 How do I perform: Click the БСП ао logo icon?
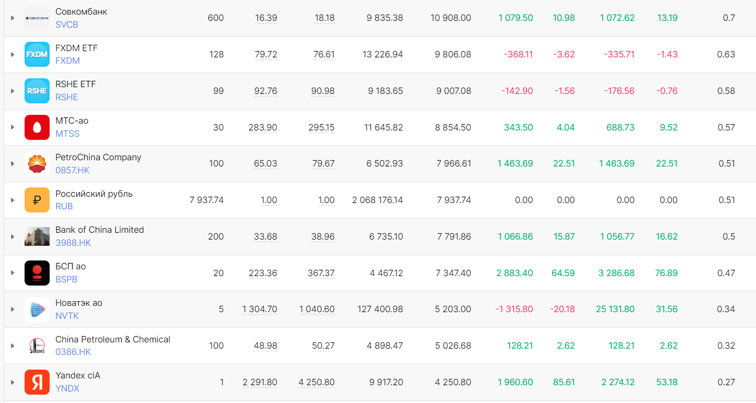[37, 273]
